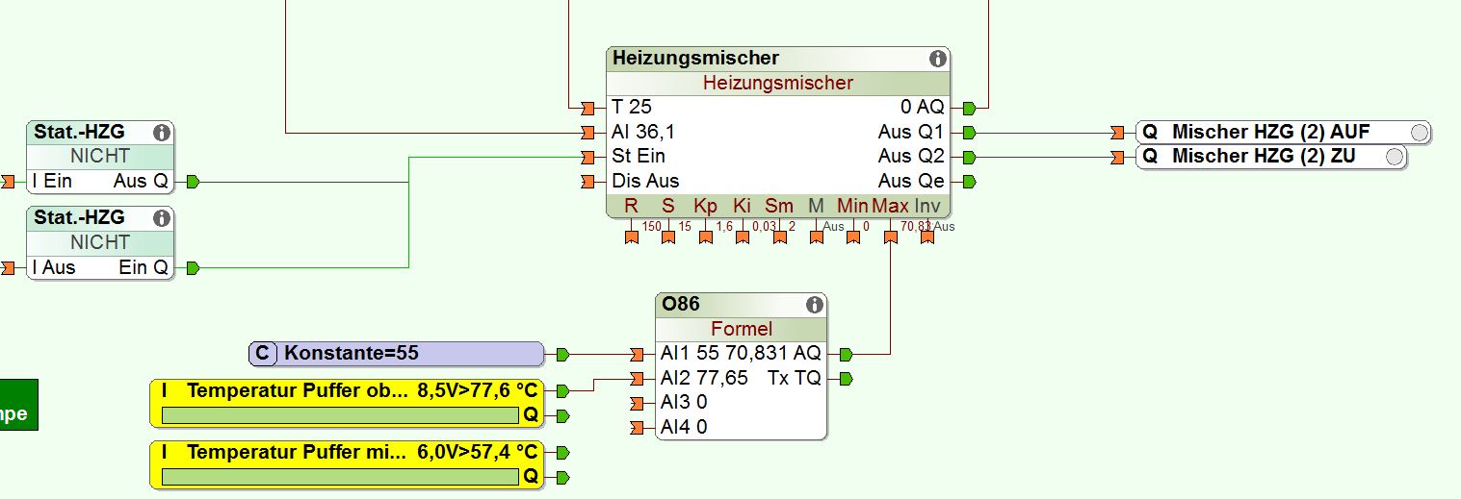
Task: Click TQ output connector of O86 block
Action: click(846, 379)
